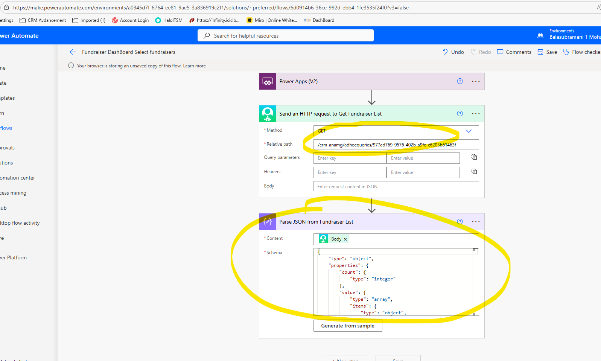Open help for Send an HTTP request step
601x361 pixels.
pyautogui.click(x=460, y=114)
